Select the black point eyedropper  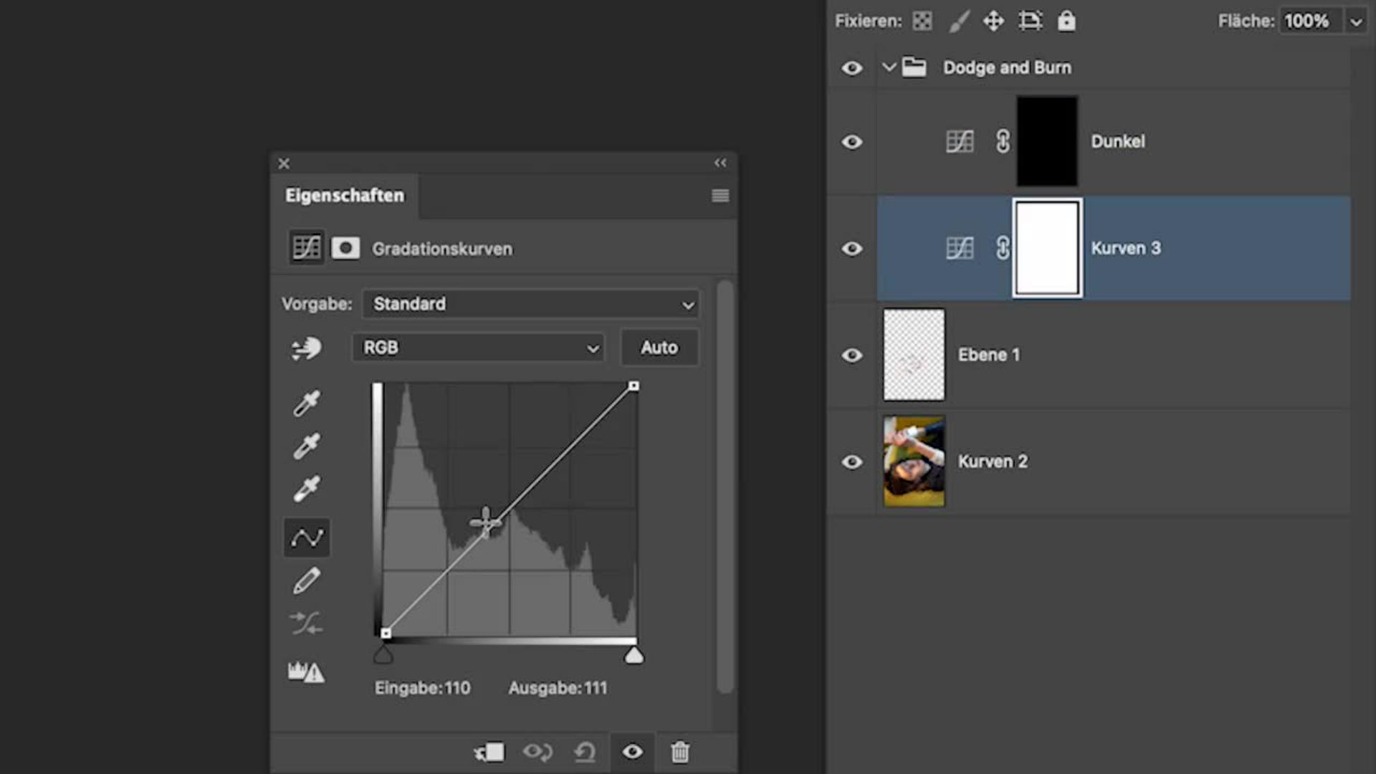point(306,403)
